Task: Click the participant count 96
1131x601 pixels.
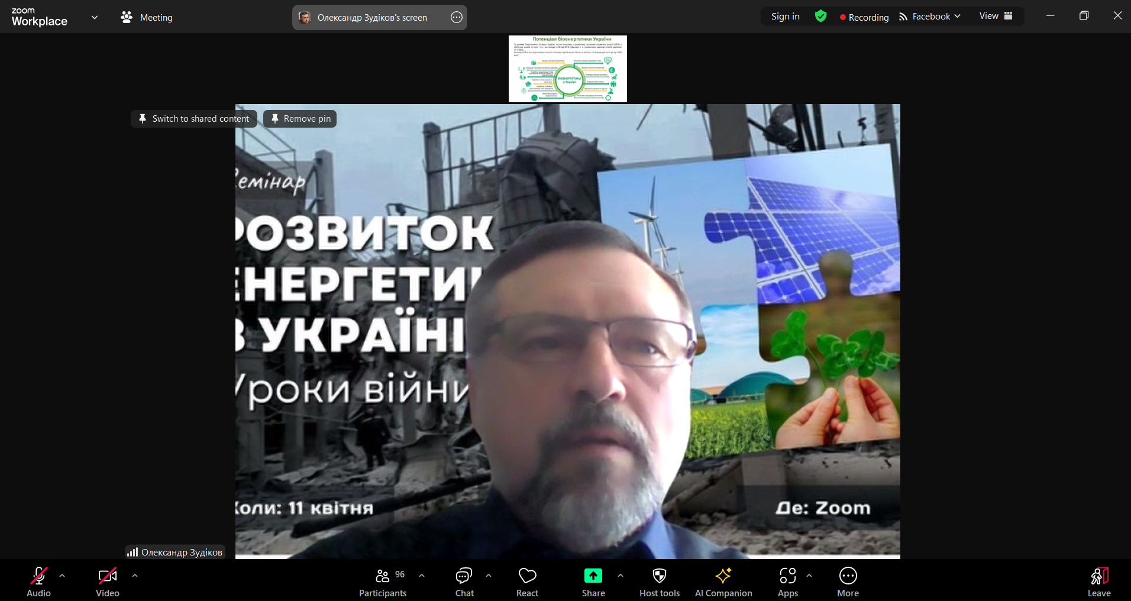Action: click(400, 574)
